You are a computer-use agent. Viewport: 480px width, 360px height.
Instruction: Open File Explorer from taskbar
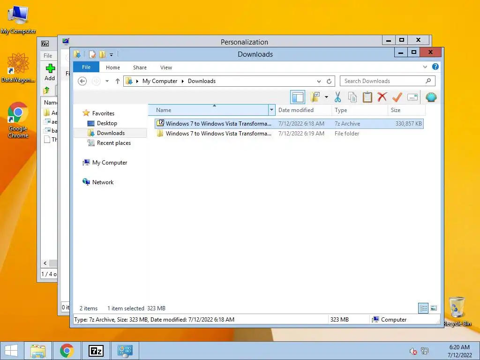(38, 351)
